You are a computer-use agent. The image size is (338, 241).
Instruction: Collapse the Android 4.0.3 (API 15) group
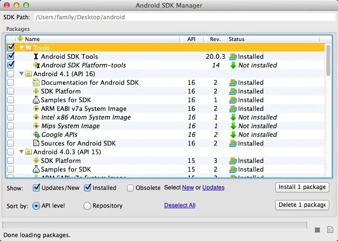[21, 152]
